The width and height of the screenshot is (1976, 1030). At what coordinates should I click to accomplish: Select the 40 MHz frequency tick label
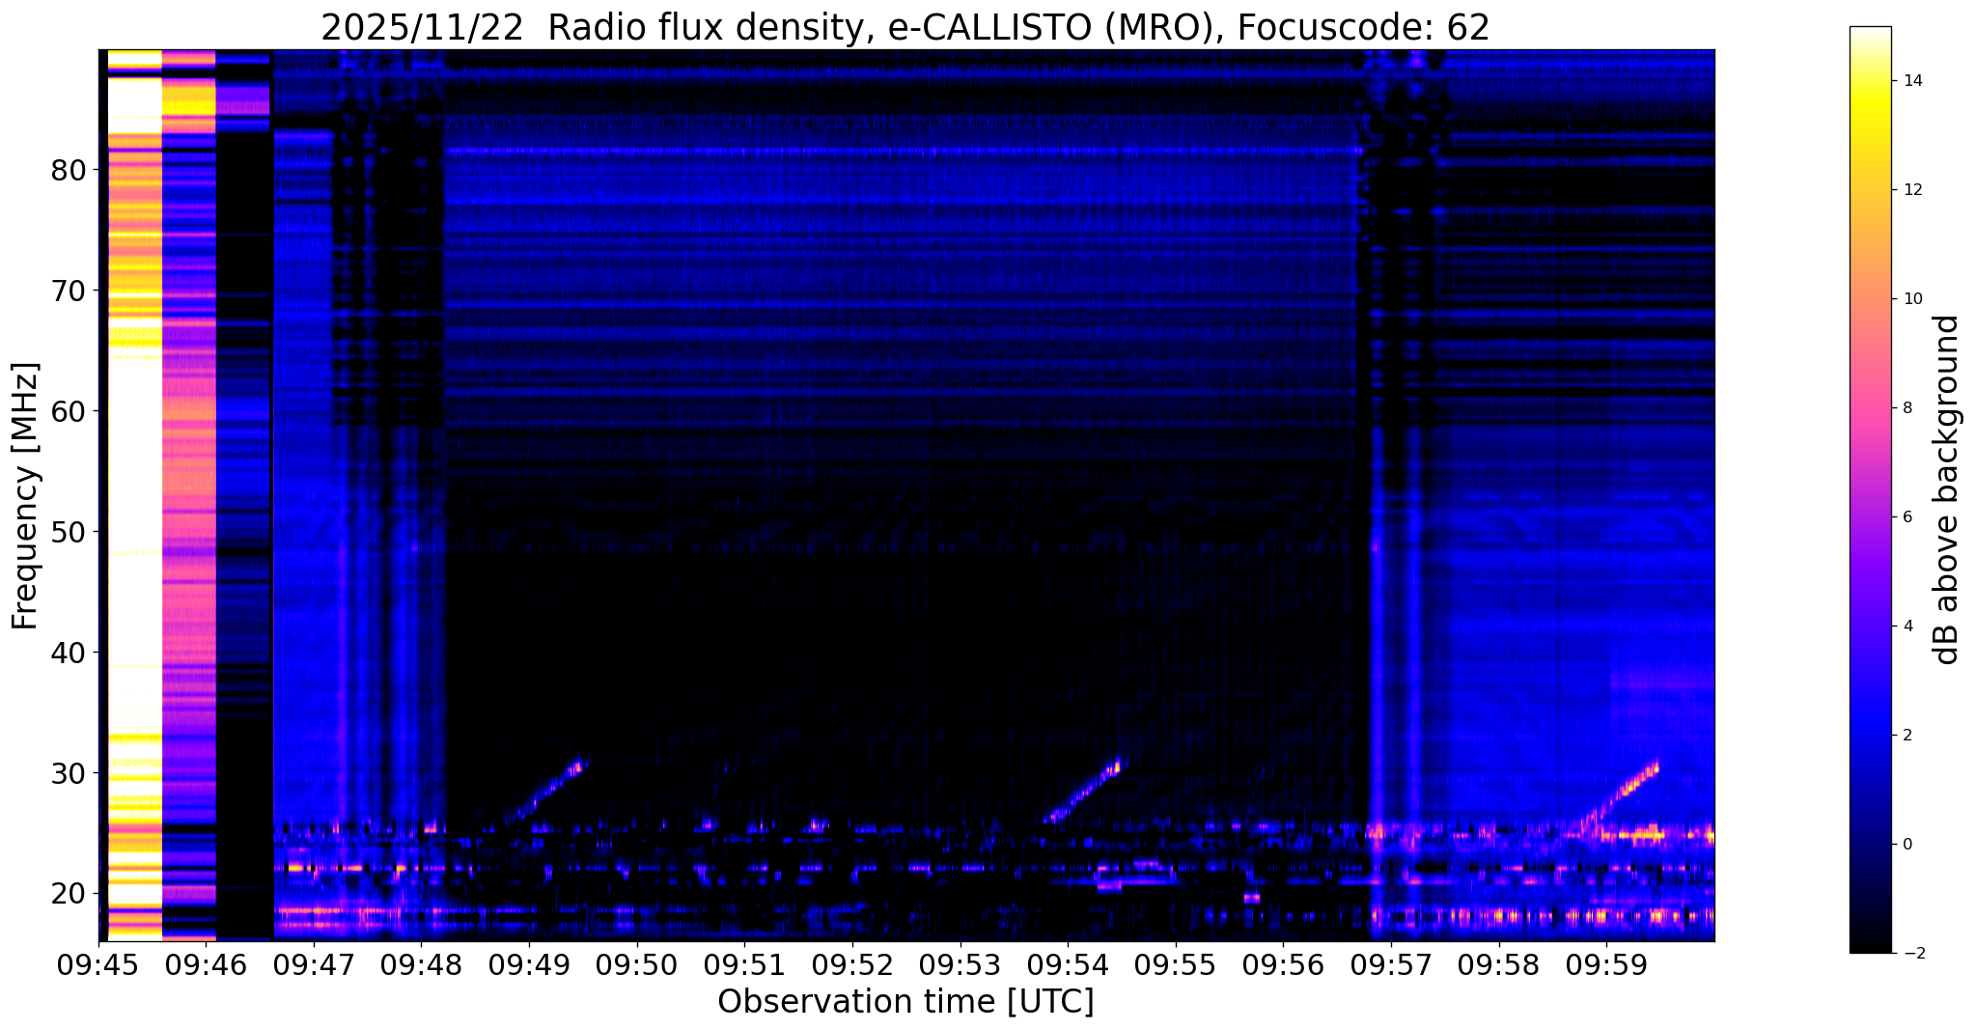68,653
